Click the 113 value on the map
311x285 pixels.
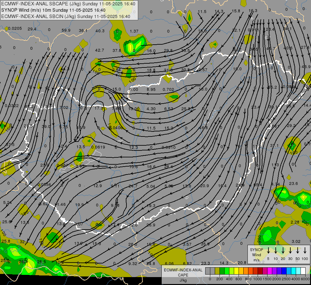(x=275, y=165)
